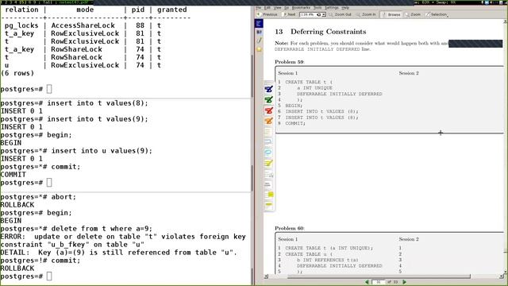This screenshot has width=508, height=286.
Task: Open the Bookmarks sidebar panel
Action: [x=259, y=49]
